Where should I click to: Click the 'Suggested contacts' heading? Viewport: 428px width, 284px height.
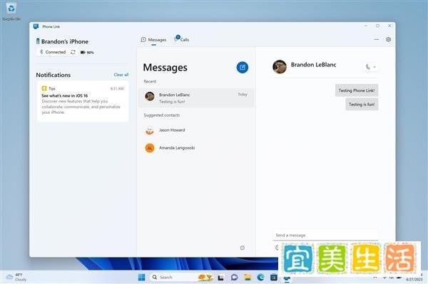click(x=162, y=115)
